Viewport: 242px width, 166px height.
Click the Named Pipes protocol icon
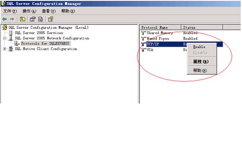pyautogui.click(x=144, y=38)
